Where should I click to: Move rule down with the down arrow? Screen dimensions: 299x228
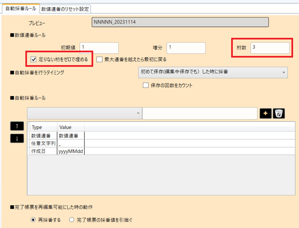tap(17, 138)
